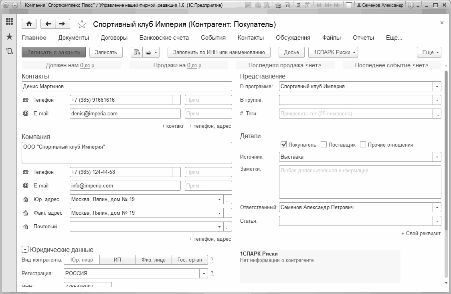Select Юр. лицо counterparty type
451x294 pixels.
(x=82, y=260)
